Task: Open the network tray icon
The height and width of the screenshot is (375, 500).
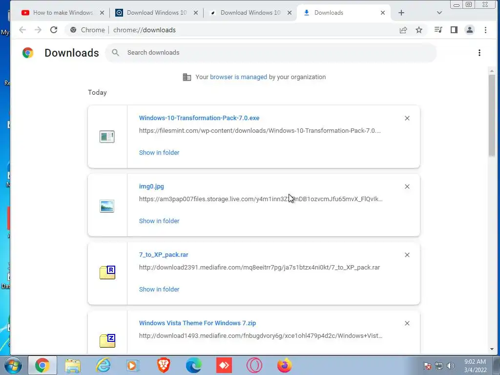Action: [x=439, y=366]
